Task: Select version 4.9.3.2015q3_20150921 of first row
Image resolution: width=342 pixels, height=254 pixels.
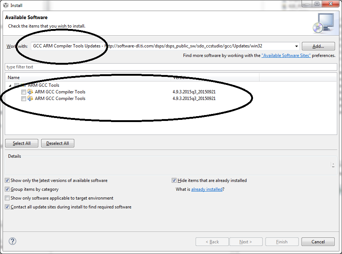Action: (x=194, y=92)
